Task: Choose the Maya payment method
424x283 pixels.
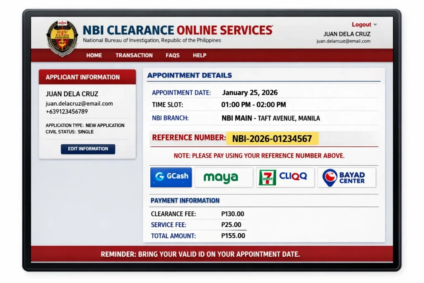Action: tap(224, 177)
